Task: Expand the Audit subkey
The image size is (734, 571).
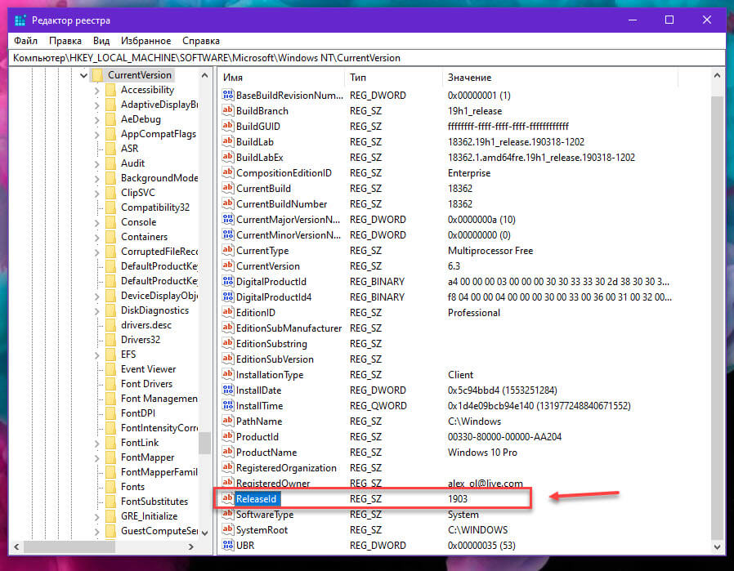Action: pyautogui.click(x=96, y=163)
